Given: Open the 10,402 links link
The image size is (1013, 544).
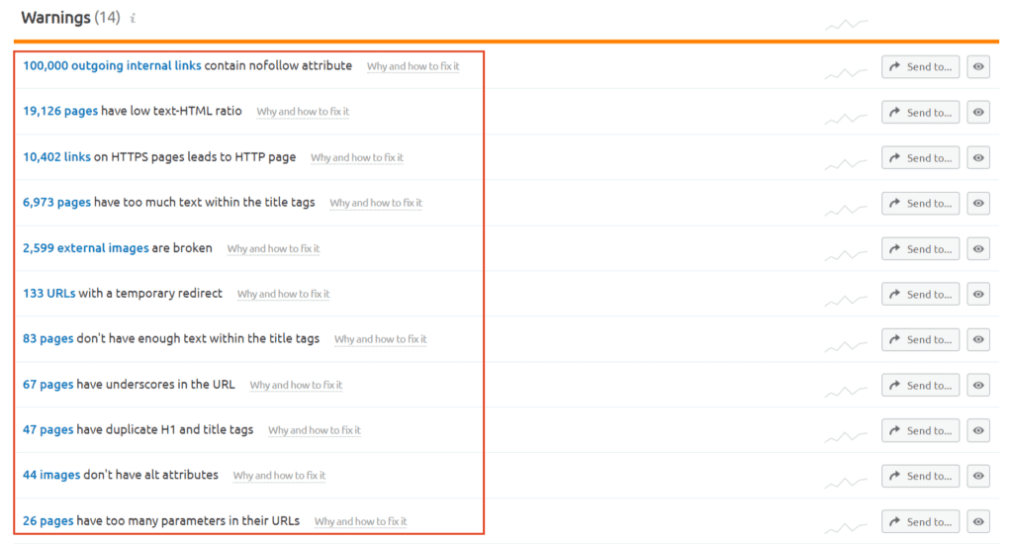Looking at the screenshot, I should coord(56,157).
